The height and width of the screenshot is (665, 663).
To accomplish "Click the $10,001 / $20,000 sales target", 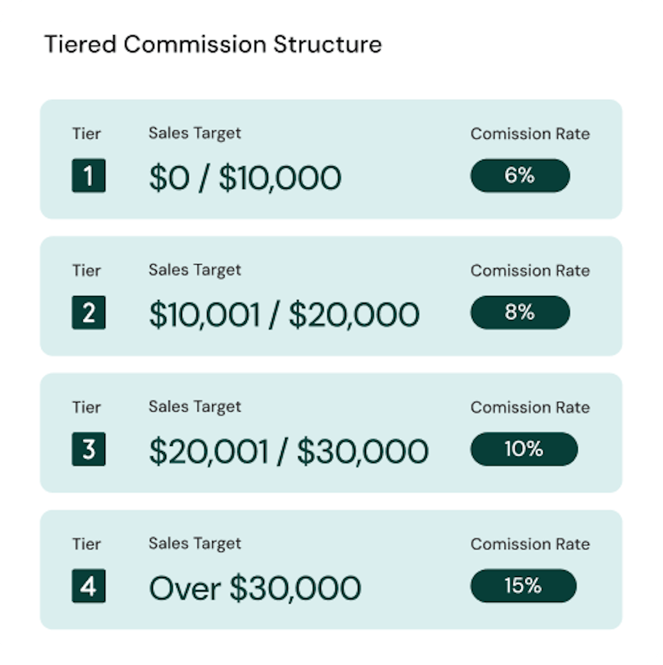I will (x=284, y=314).
